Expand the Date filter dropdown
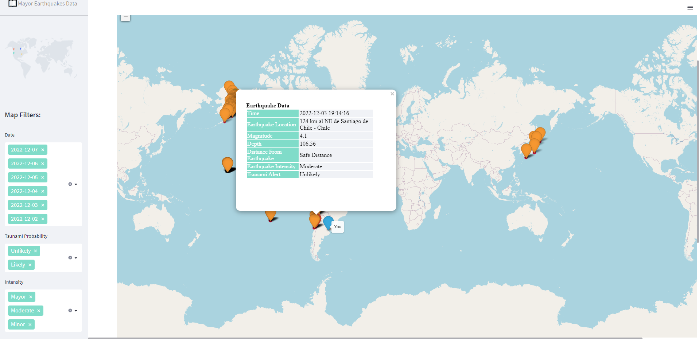Viewport: 699px width, 339px height. 76,184
